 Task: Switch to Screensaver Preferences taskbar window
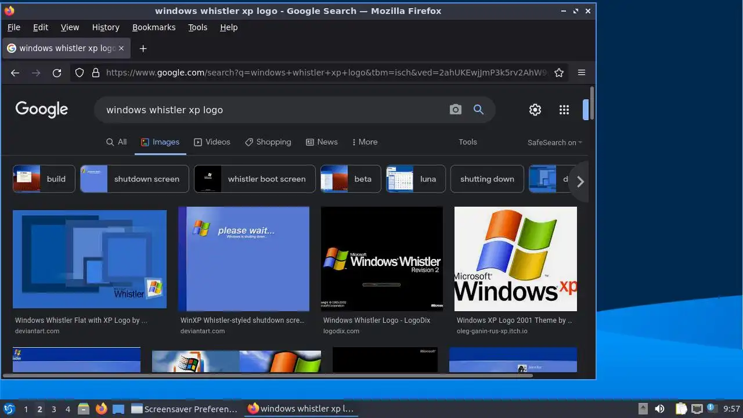tap(185, 409)
